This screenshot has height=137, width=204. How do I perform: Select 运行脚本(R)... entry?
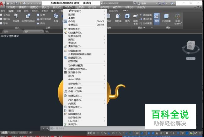click(x=85, y=72)
